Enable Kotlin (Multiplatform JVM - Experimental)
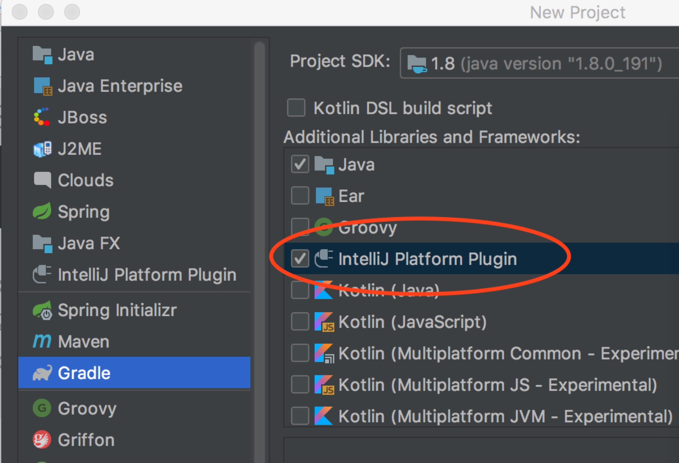Image resolution: width=679 pixels, height=463 pixels. 300,416
